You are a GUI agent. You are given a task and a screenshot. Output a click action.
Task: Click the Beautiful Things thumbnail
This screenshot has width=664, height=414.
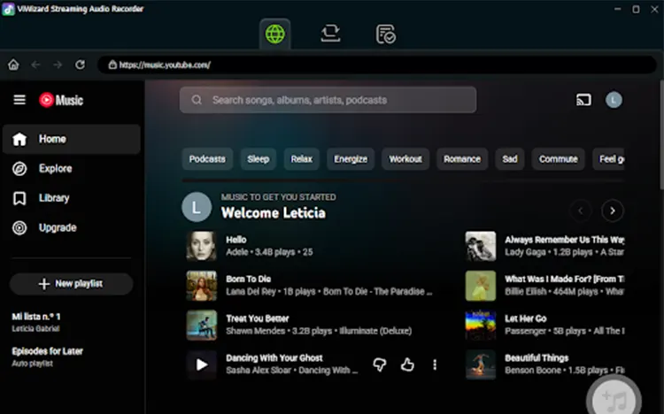pyautogui.click(x=481, y=364)
